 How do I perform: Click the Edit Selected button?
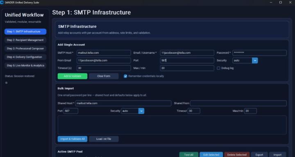(211, 155)
